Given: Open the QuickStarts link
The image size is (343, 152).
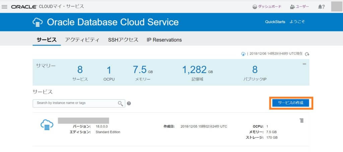Looking at the screenshot, I should tap(275, 22).
